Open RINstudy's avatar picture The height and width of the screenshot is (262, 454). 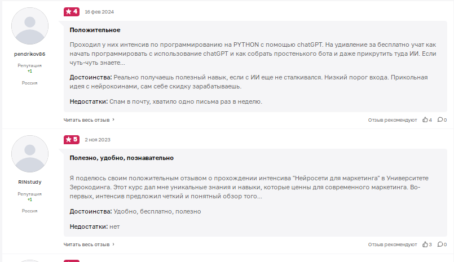30,154
